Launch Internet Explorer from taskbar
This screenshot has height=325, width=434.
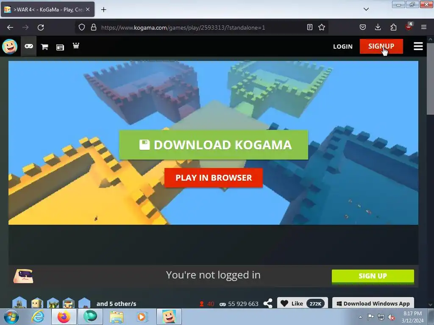pos(38,317)
